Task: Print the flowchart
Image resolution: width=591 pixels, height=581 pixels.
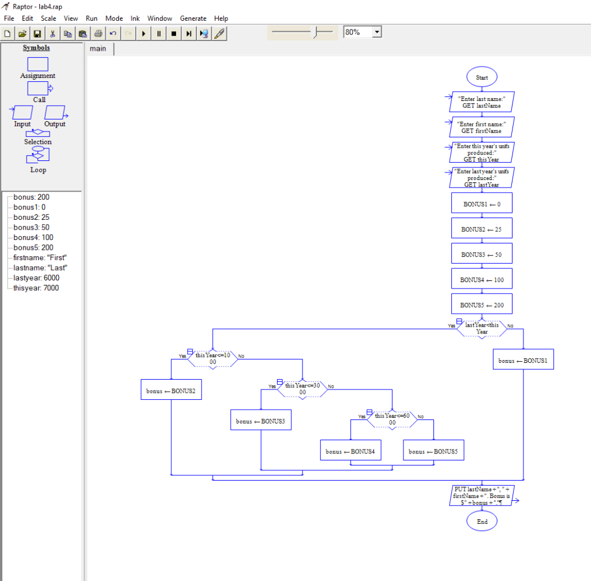Action: tap(98, 33)
